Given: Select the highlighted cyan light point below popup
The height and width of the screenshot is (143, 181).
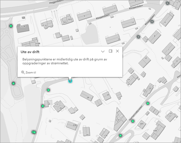Looking at the screenshot, I should coord(70,81).
